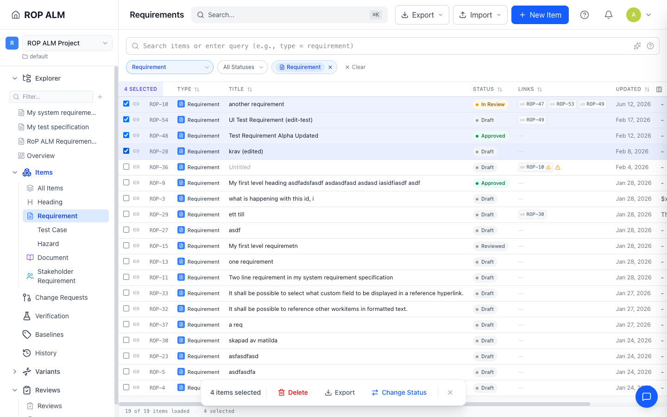Image resolution: width=667 pixels, height=417 pixels.
Task: Focus the global Search field
Action: tap(289, 15)
